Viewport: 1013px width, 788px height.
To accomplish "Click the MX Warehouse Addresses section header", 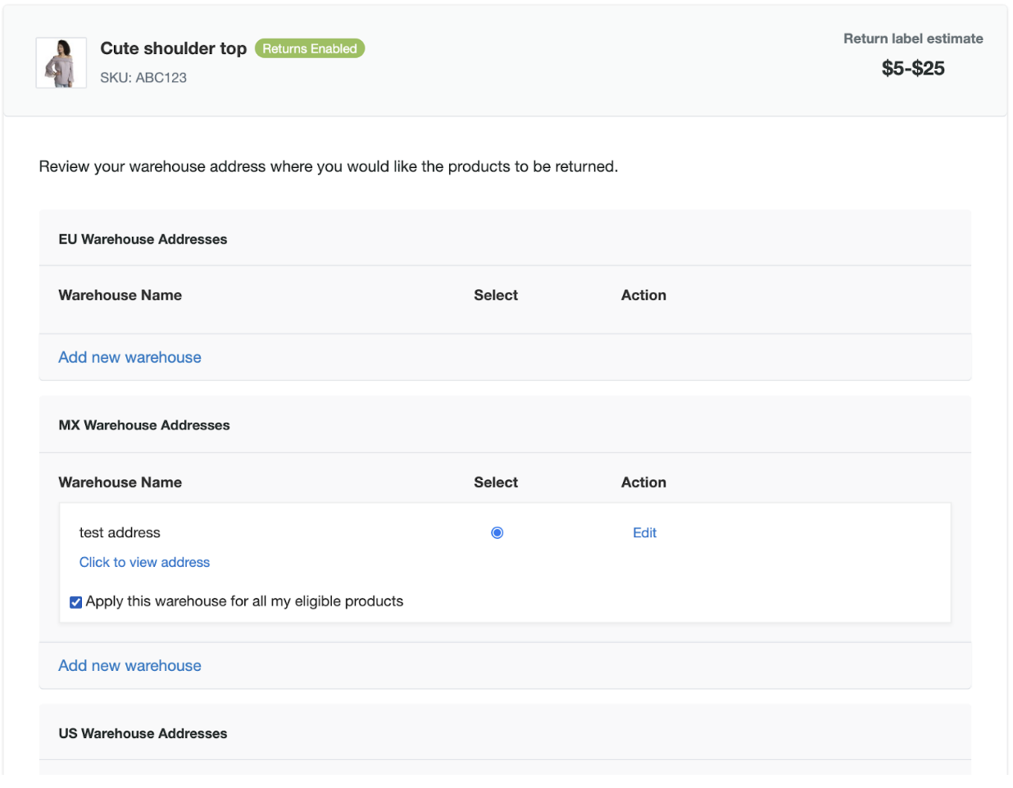I will 144,426.
